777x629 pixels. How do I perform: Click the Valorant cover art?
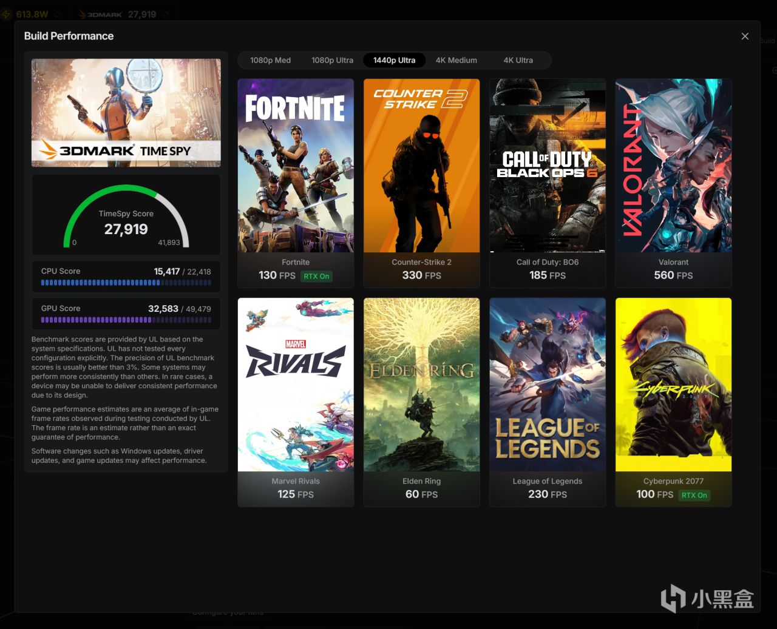tap(673, 166)
